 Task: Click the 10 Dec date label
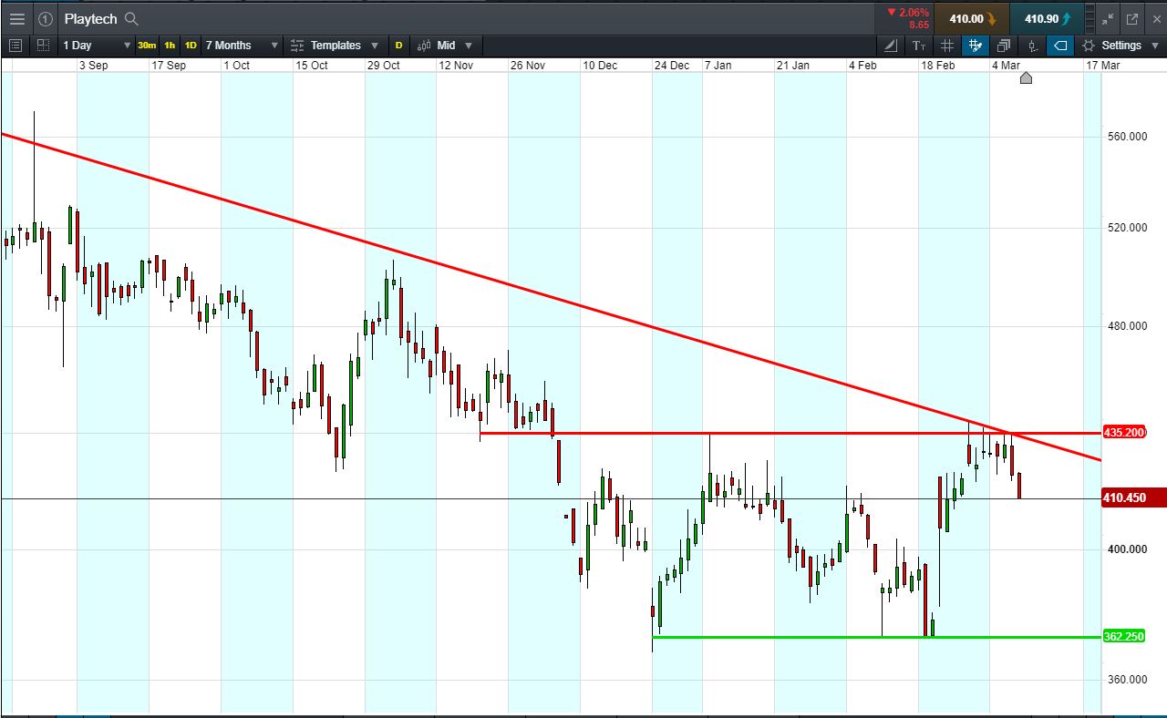(x=600, y=66)
